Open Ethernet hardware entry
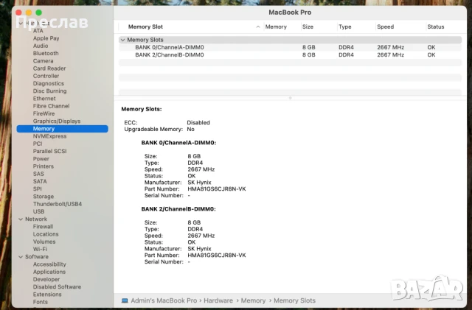 (44, 99)
